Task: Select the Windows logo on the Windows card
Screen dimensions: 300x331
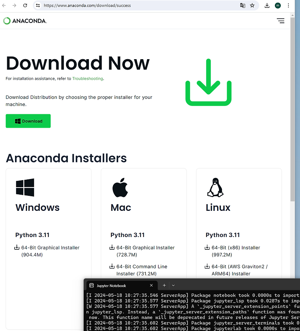Action: click(25, 187)
